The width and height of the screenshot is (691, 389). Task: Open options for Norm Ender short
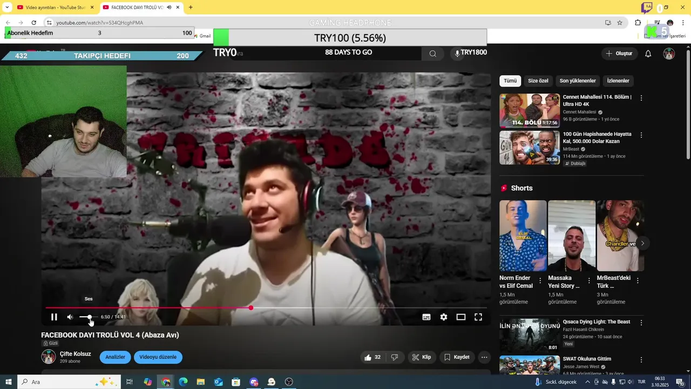coord(540,281)
